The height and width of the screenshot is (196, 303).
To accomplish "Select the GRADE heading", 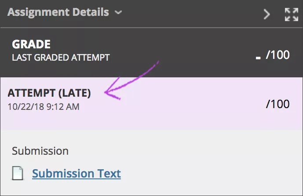I will click(x=31, y=44).
